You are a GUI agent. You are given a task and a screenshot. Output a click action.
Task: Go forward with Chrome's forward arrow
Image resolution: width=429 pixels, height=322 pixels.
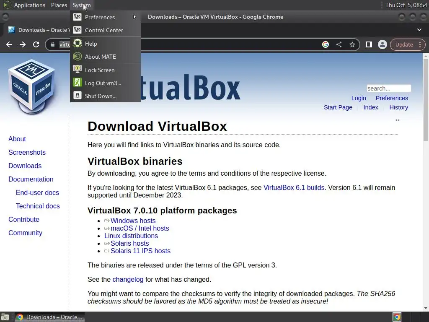23,44
